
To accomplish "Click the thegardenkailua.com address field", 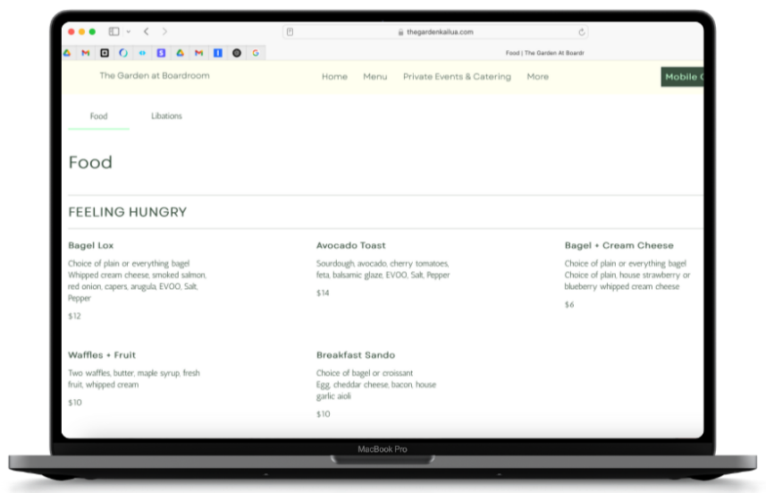I will click(435, 32).
